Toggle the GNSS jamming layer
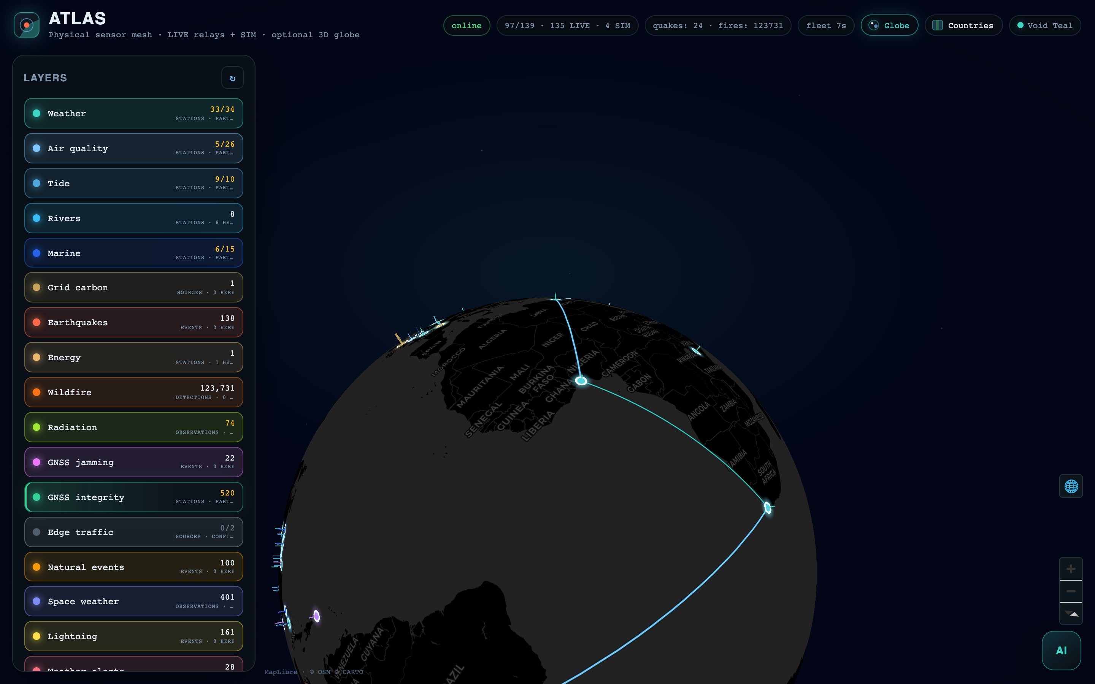The height and width of the screenshot is (684, 1095). tap(133, 462)
